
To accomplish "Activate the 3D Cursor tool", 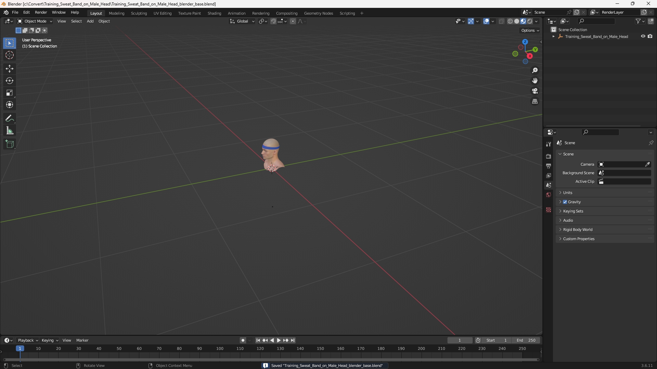I will [x=10, y=55].
